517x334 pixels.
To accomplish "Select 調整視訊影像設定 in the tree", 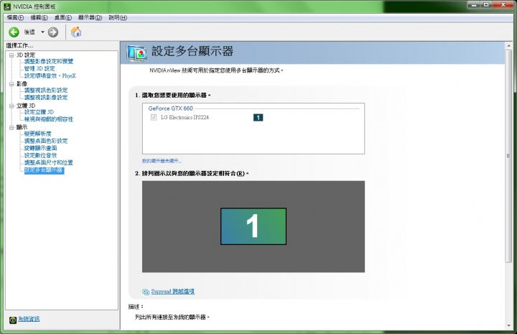I will [46, 98].
